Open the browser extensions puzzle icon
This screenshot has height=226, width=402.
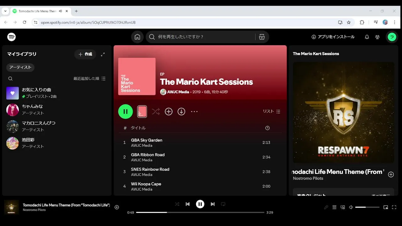point(362,22)
